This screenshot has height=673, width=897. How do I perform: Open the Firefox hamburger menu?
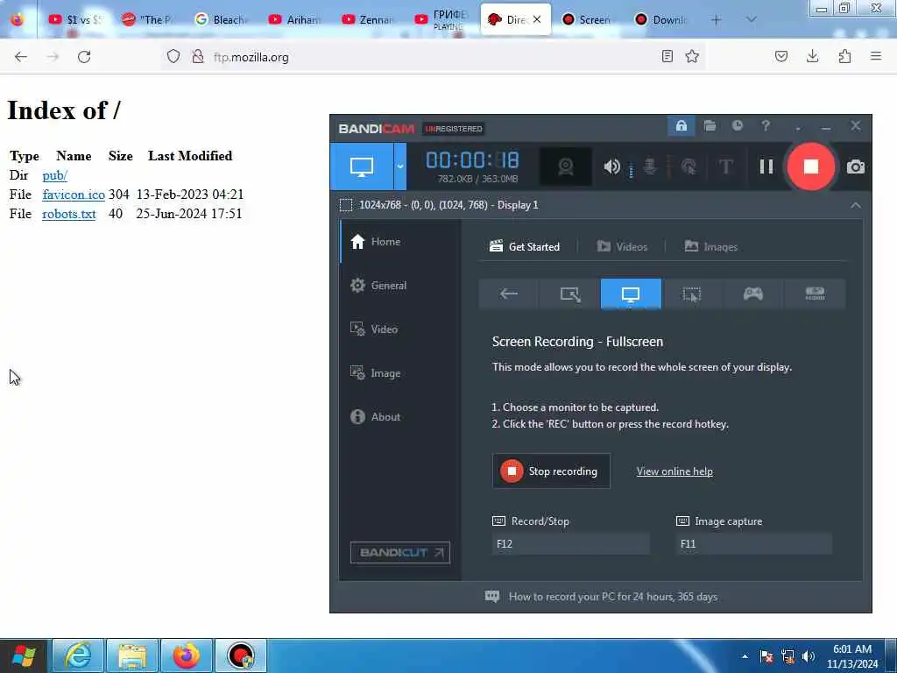pyautogui.click(x=876, y=56)
